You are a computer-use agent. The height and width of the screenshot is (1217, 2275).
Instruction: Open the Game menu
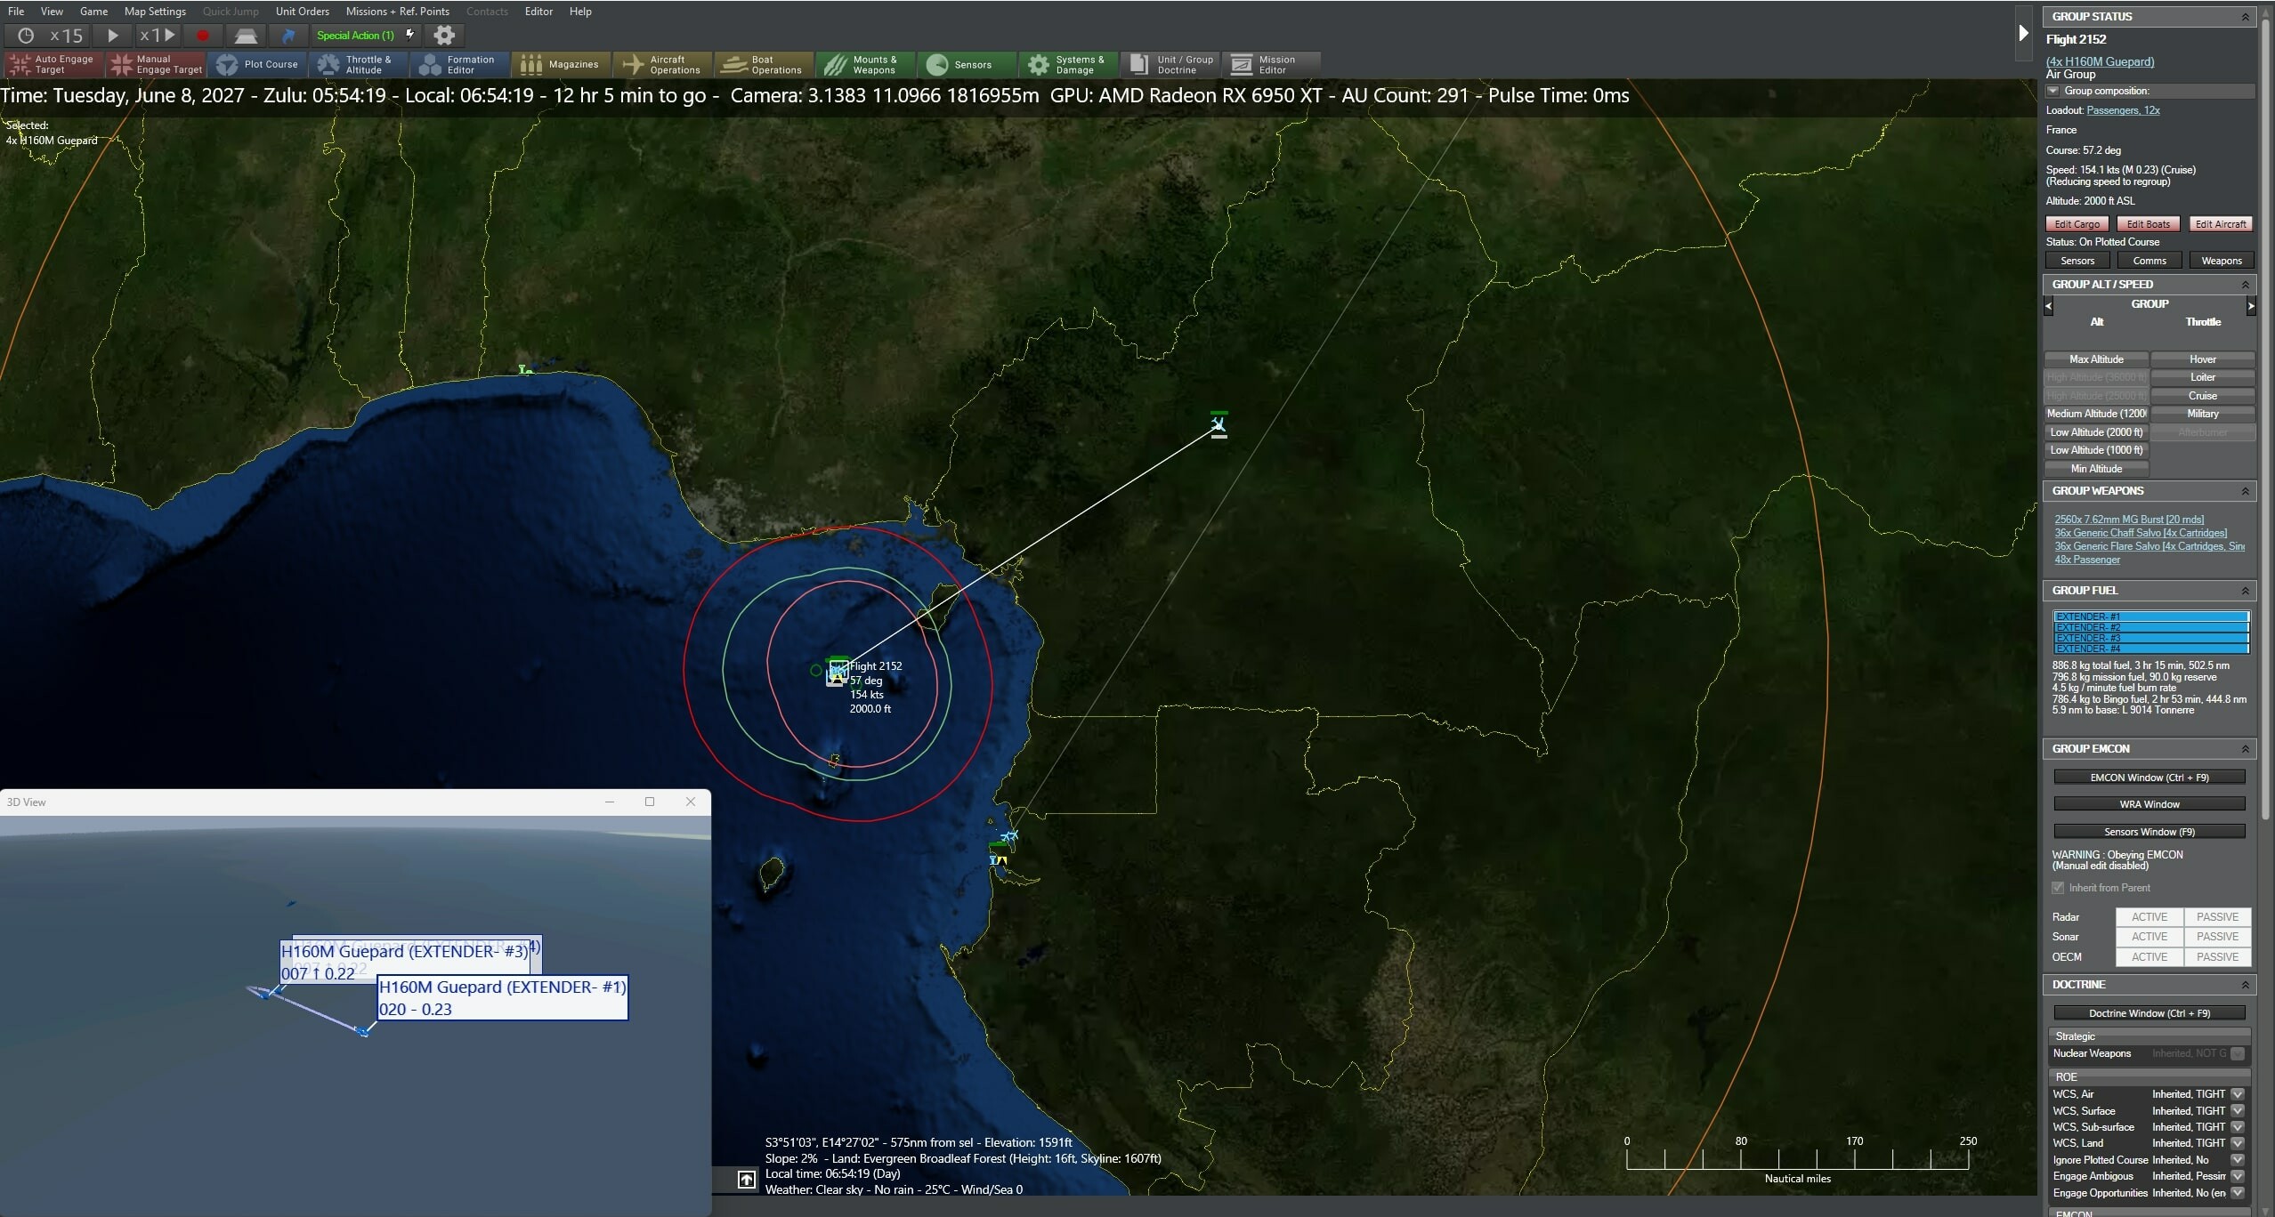coord(93,12)
